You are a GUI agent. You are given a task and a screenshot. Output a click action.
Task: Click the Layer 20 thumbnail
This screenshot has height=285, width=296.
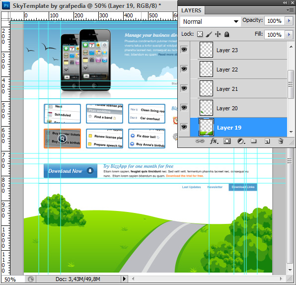point(206,108)
